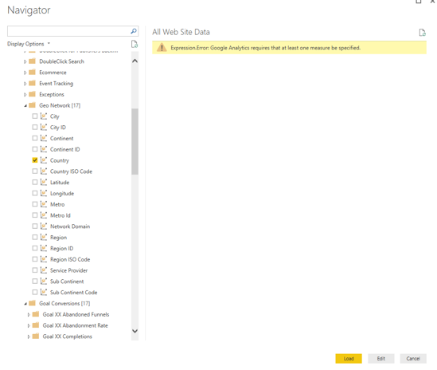437x370 pixels.
Task: Select the Country ISO Code checkbox
Action: coord(35,171)
